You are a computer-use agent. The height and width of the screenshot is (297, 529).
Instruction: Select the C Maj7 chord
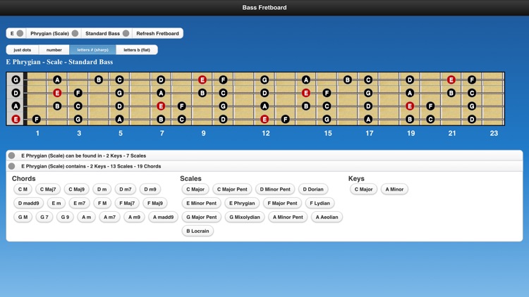[48, 189]
